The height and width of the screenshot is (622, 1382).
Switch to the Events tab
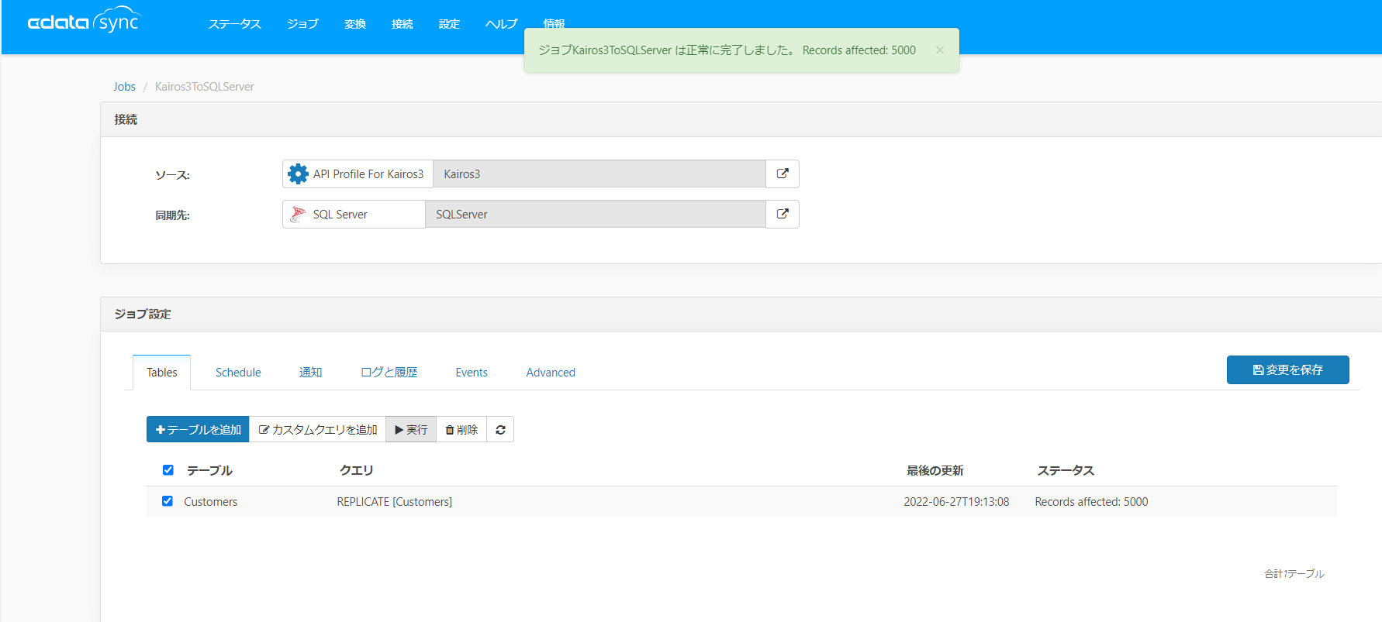pyautogui.click(x=472, y=373)
